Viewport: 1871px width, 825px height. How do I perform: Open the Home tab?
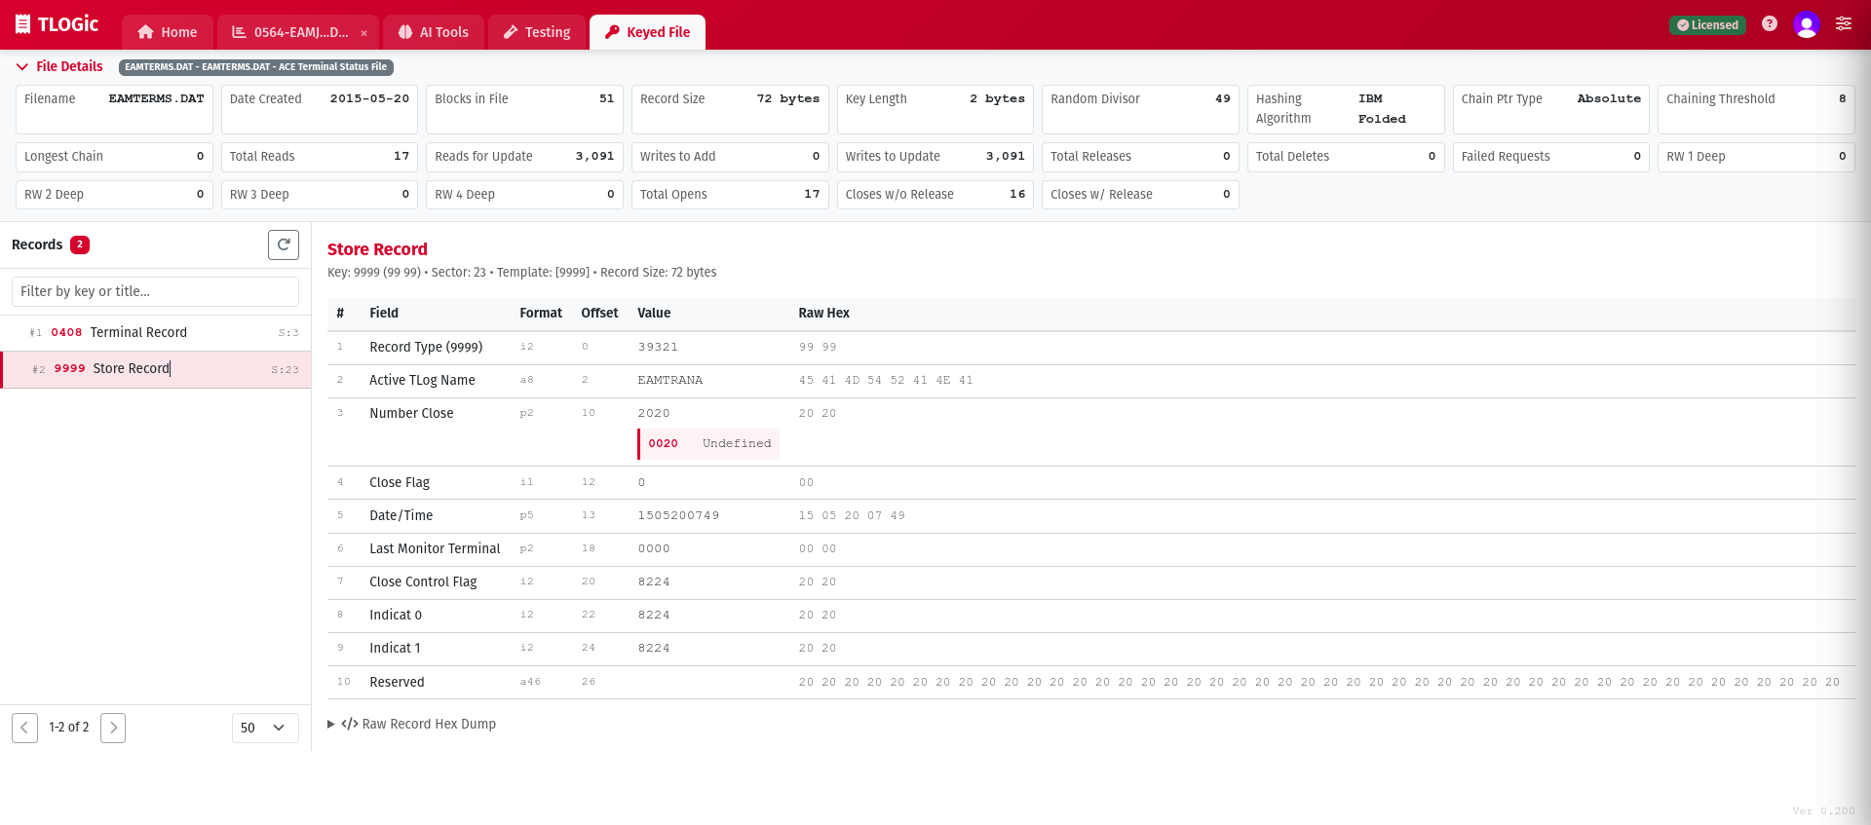point(168,32)
